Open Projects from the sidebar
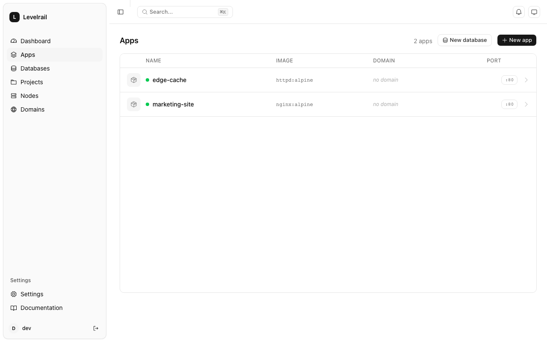547x342 pixels. (55, 82)
